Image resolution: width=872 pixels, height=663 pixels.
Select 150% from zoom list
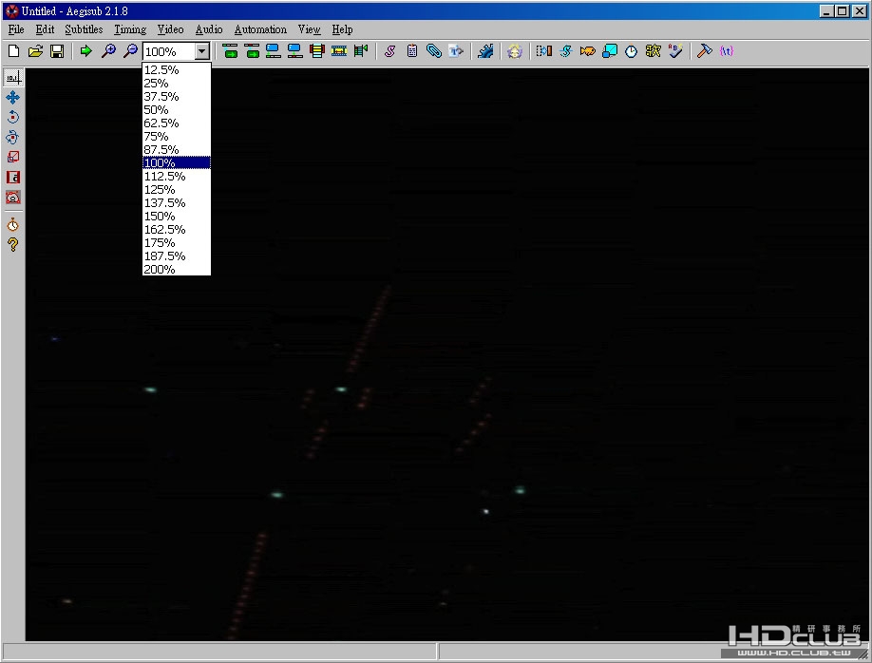point(177,217)
